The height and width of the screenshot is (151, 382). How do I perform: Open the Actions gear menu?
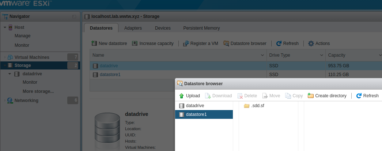[311, 44]
